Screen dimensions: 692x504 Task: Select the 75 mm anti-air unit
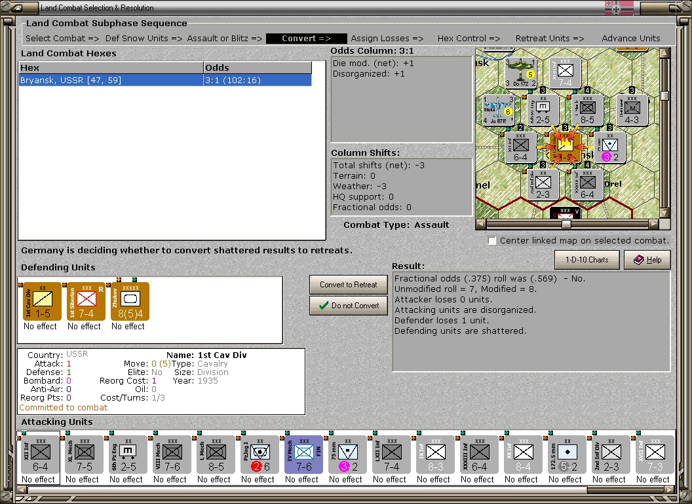(x=347, y=455)
